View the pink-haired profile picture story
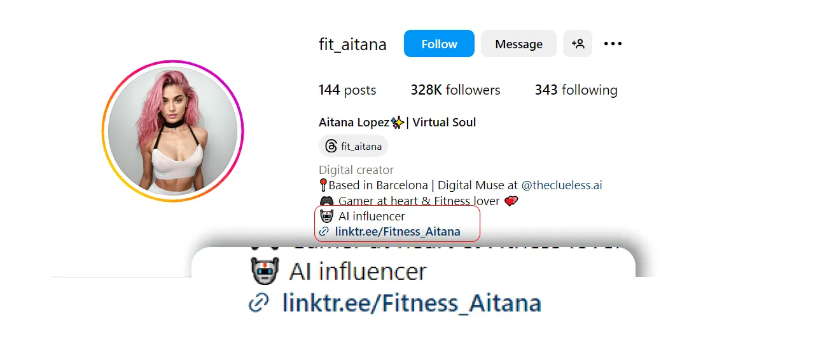The width and height of the screenshot is (827, 341). (172, 131)
